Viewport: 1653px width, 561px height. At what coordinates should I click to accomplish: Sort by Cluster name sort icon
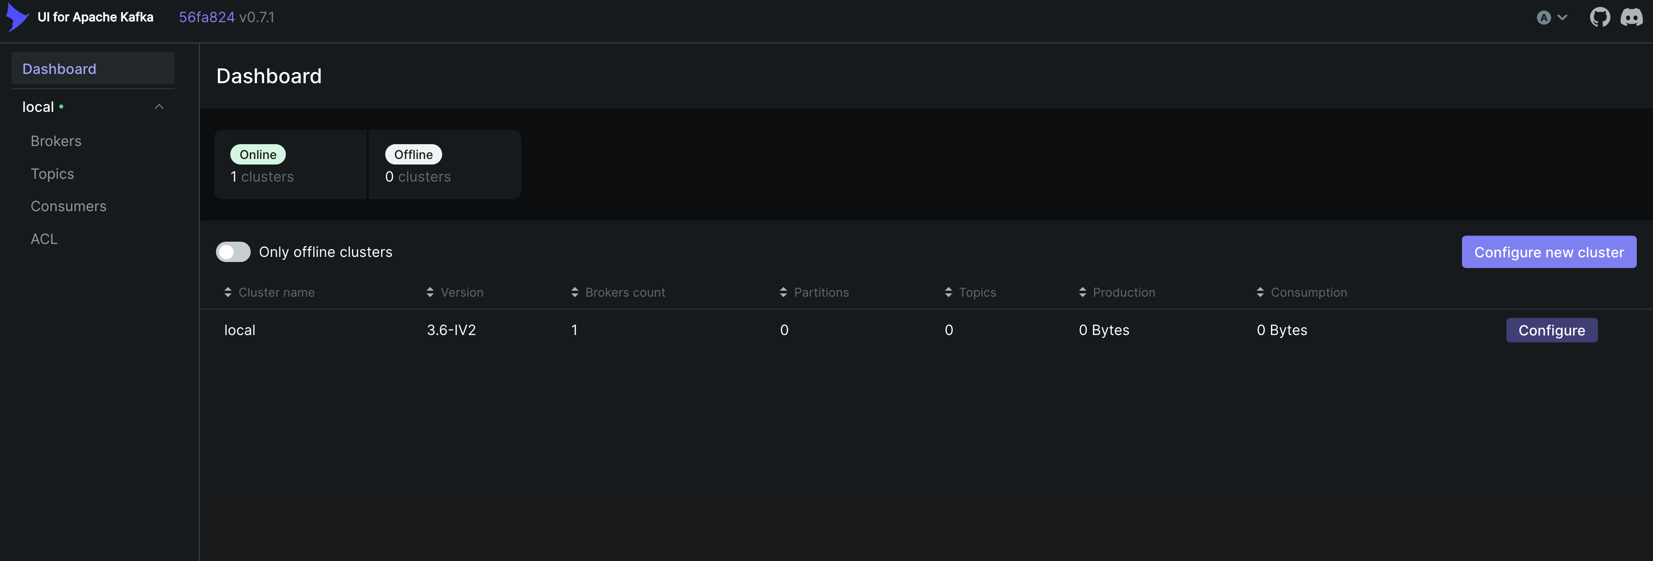tap(228, 293)
